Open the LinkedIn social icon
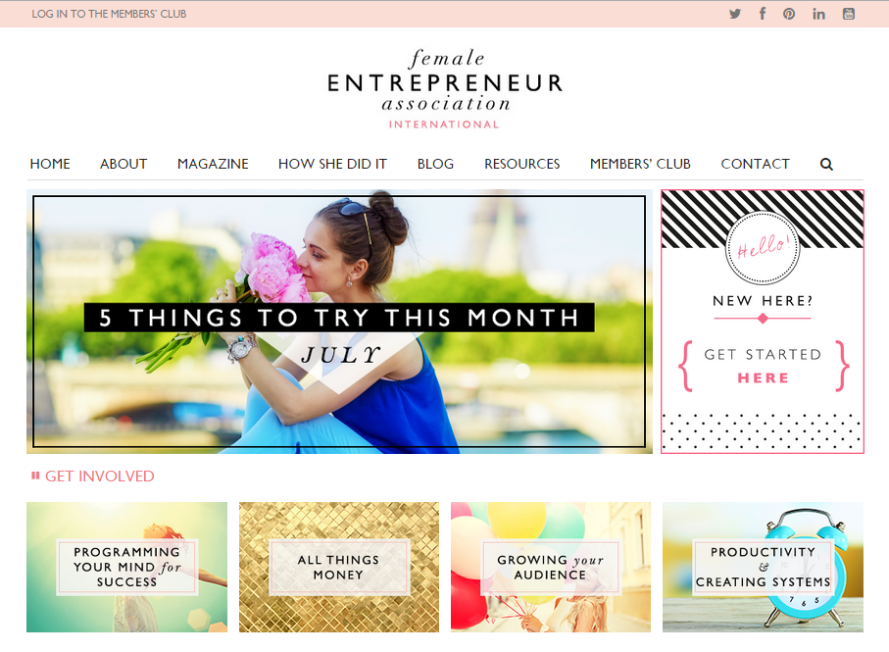This screenshot has height=652, width=889. pyautogui.click(x=818, y=14)
